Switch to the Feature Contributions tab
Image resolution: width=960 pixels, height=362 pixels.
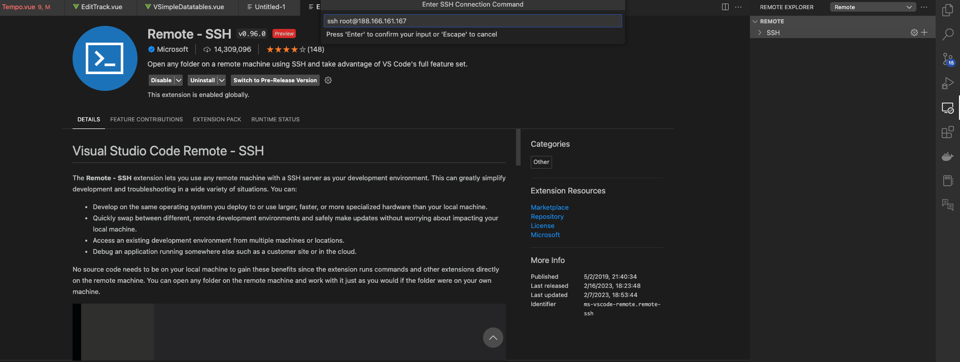click(146, 119)
